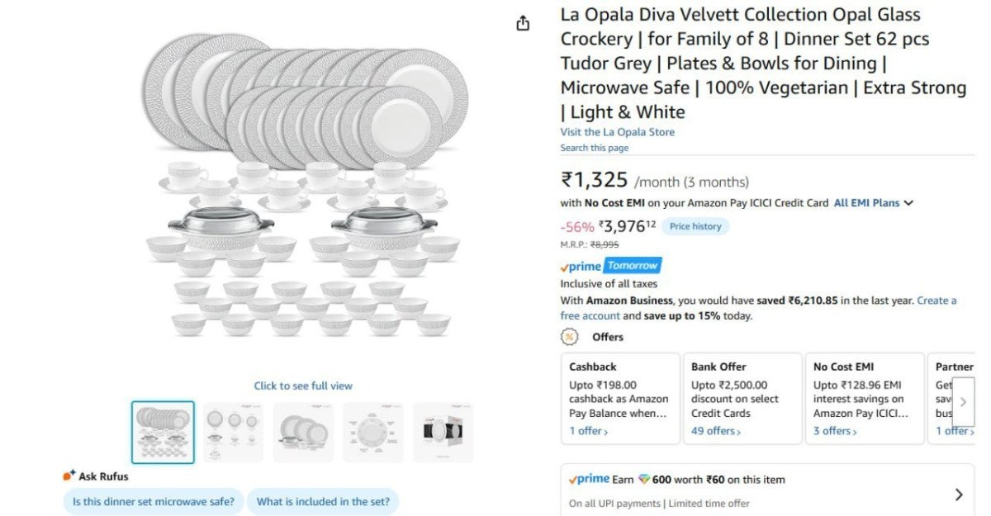Expand the All EMI Plans dropdown

tap(872, 202)
